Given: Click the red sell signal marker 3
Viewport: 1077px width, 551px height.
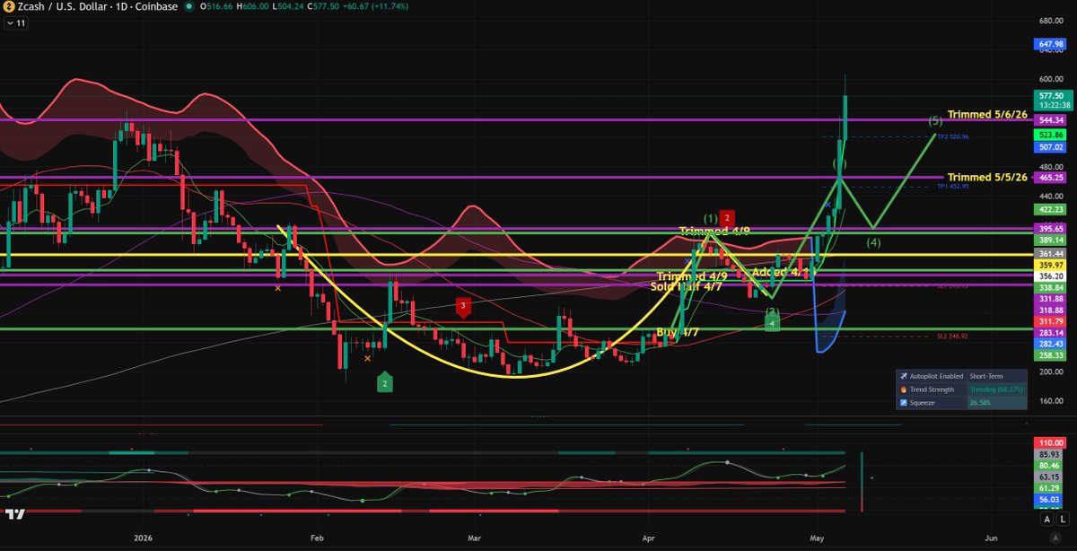Looking at the screenshot, I should point(463,307).
